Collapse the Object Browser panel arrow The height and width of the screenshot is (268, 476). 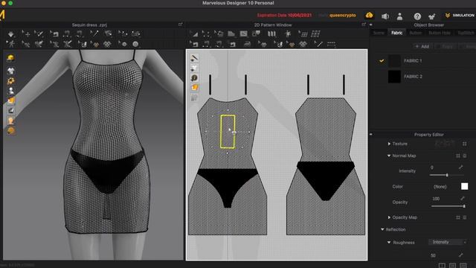tap(370, 25)
